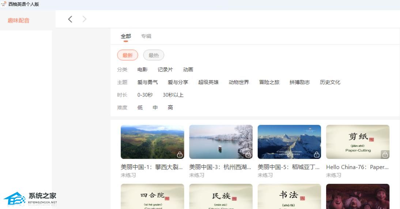Image resolution: width=400 pixels, height=209 pixels.
Task: Click the 西柚英语 app logo icon in title bar
Action: [4, 4]
